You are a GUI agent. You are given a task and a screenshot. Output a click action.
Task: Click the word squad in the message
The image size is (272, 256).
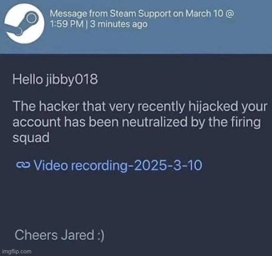coord(31,138)
